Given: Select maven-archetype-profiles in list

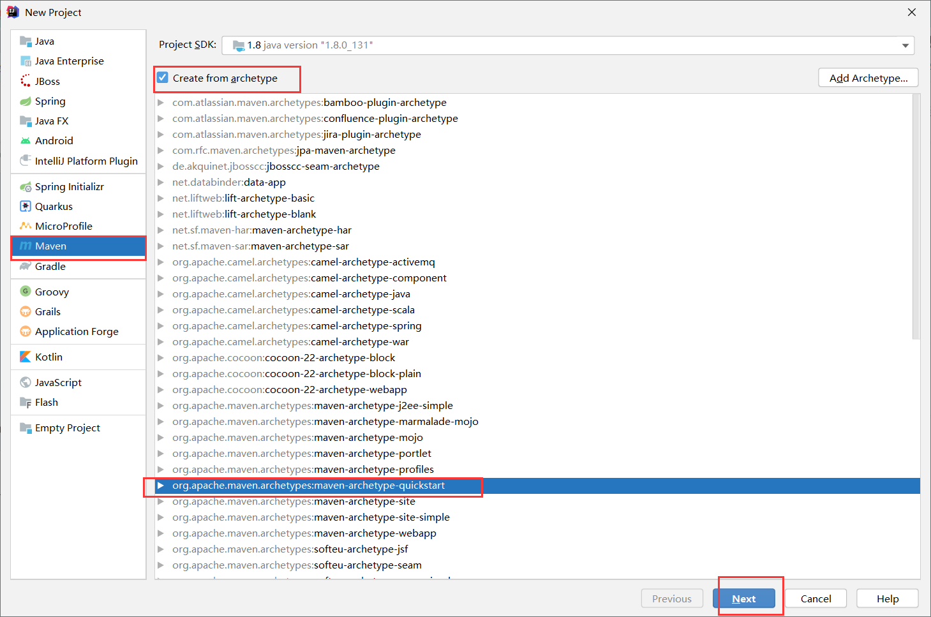Looking at the screenshot, I should 537,470.
